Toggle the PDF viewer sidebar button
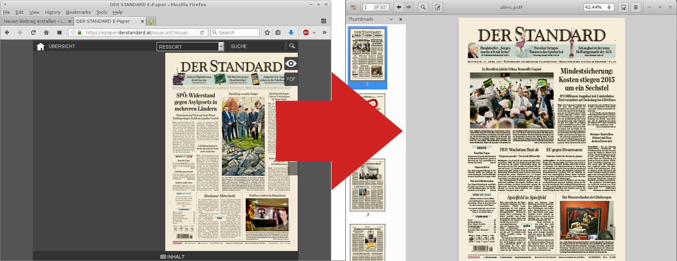Screen dimensions: 677x261 tap(353, 7)
